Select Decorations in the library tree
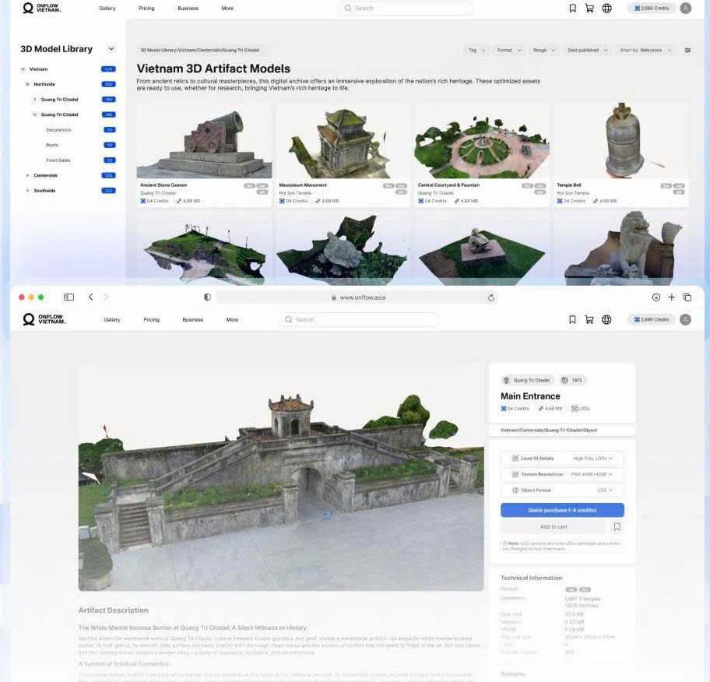The width and height of the screenshot is (710, 682). [x=58, y=130]
